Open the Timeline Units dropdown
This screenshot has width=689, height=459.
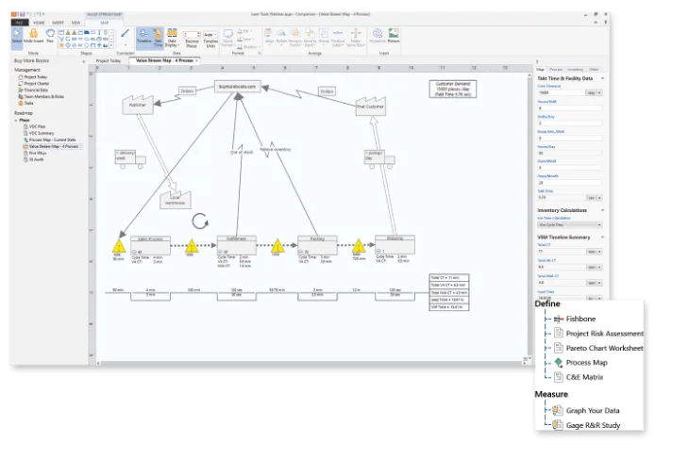(210, 35)
